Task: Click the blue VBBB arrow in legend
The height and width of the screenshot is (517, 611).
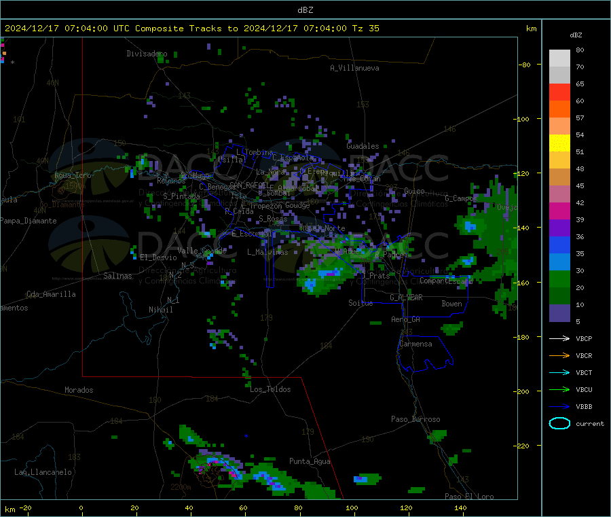Action: tap(559, 407)
